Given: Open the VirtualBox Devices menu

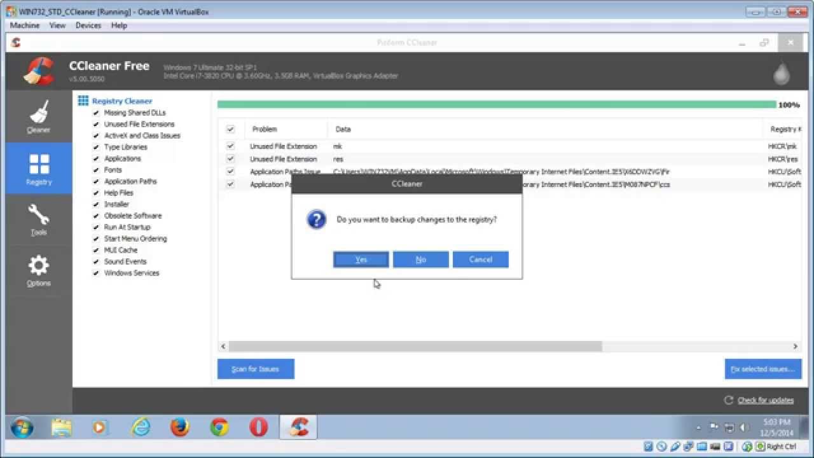Looking at the screenshot, I should click(88, 25).
